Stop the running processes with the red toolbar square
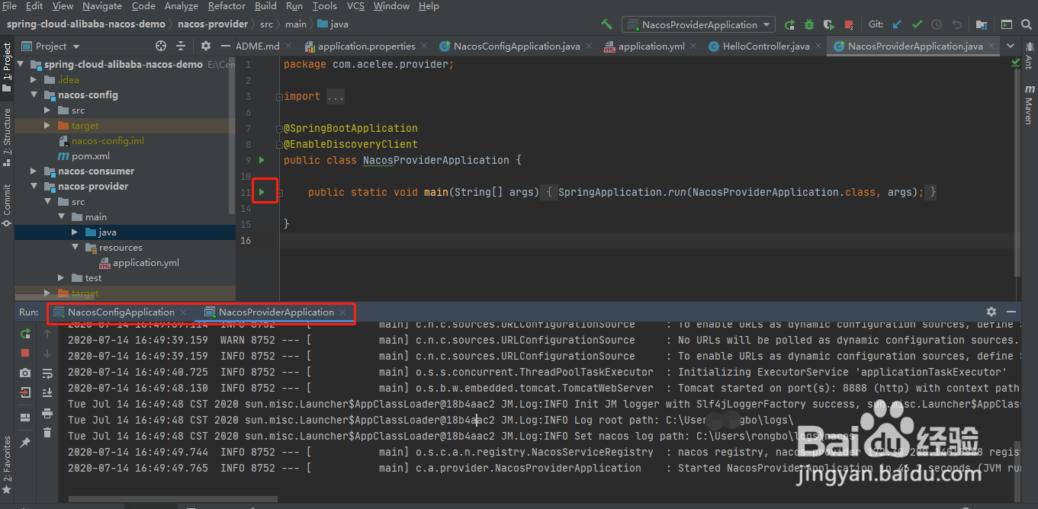This screenshot has height=509, width=1038. pyautogui.click(x=849, y=24)
